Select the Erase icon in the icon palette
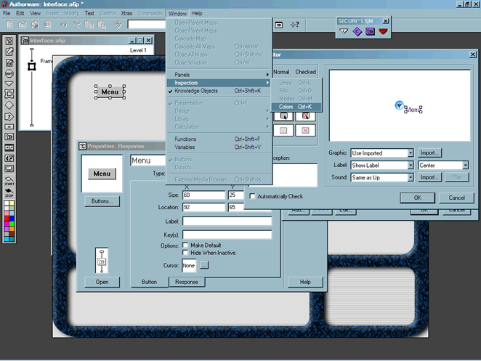Viewport: 481px width, 361px height. pyautogui.click(x=9, y=63)
